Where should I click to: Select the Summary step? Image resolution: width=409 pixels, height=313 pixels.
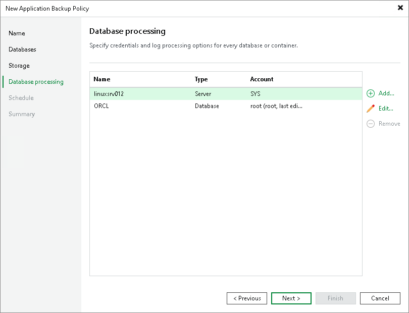point(22,114)
